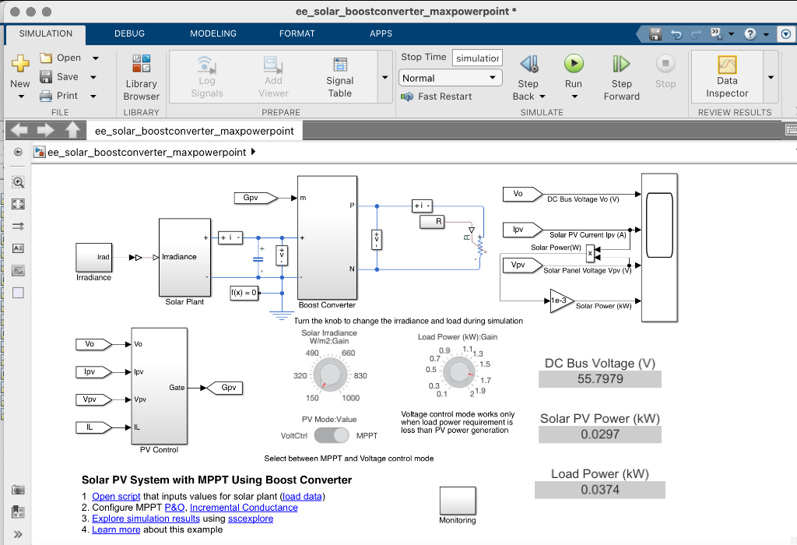
Task: Switch to the MODELING tab
Action: pos(213,33)
